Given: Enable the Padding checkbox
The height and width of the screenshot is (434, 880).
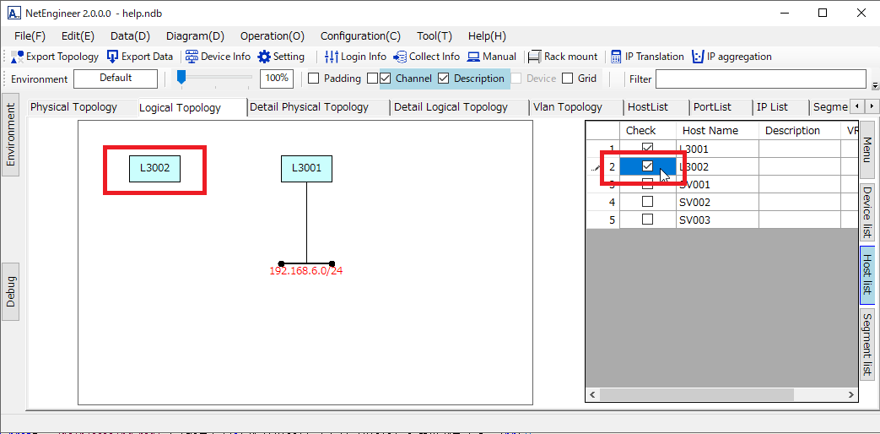Looking at the screenshot, I should [x=313, y=79].
